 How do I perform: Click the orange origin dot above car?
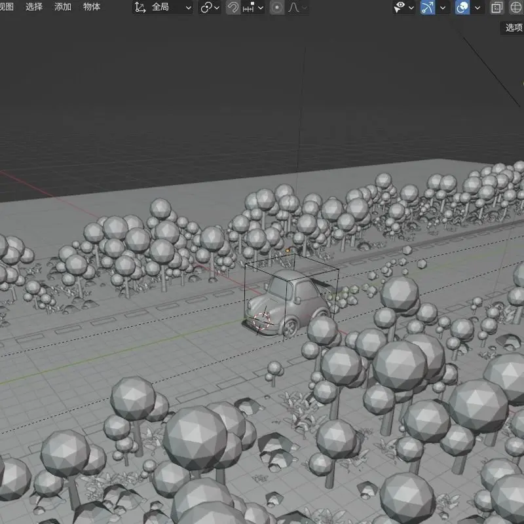click(x=288, y=250)
